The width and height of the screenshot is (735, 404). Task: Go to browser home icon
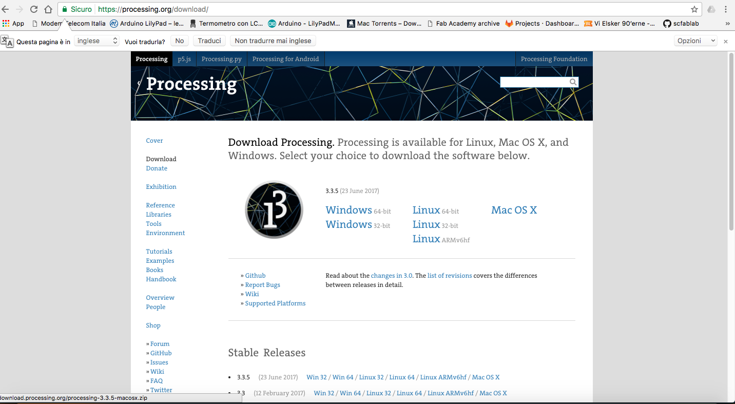click(x=48, y=9)
